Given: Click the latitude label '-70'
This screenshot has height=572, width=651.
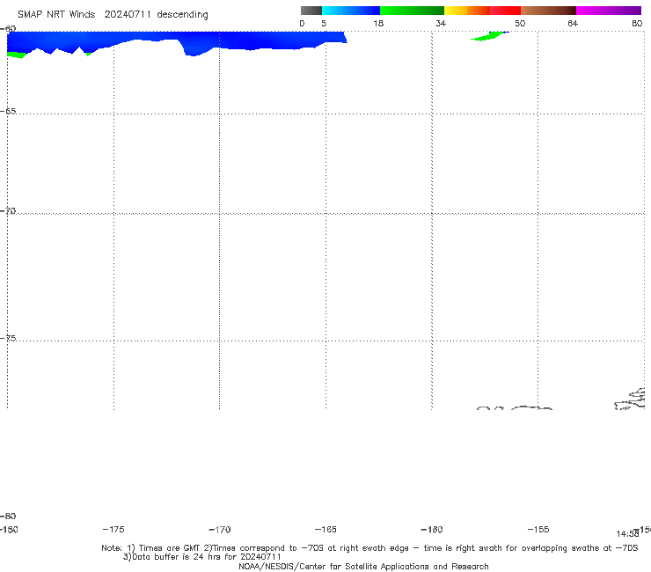Looking at the screenshot, I should click(8, 210).
